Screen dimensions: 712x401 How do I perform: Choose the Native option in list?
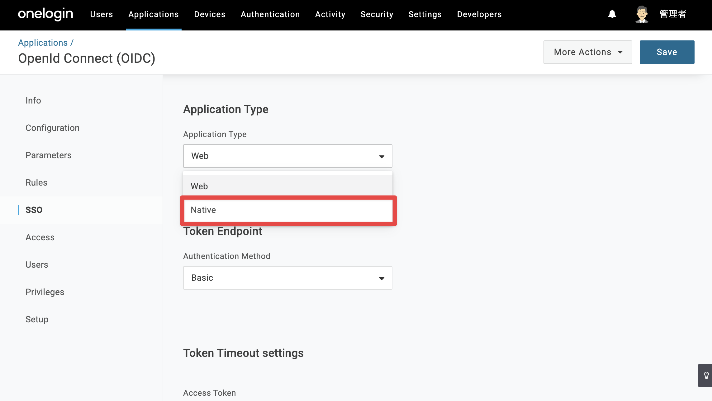click(x=288, y=210)
